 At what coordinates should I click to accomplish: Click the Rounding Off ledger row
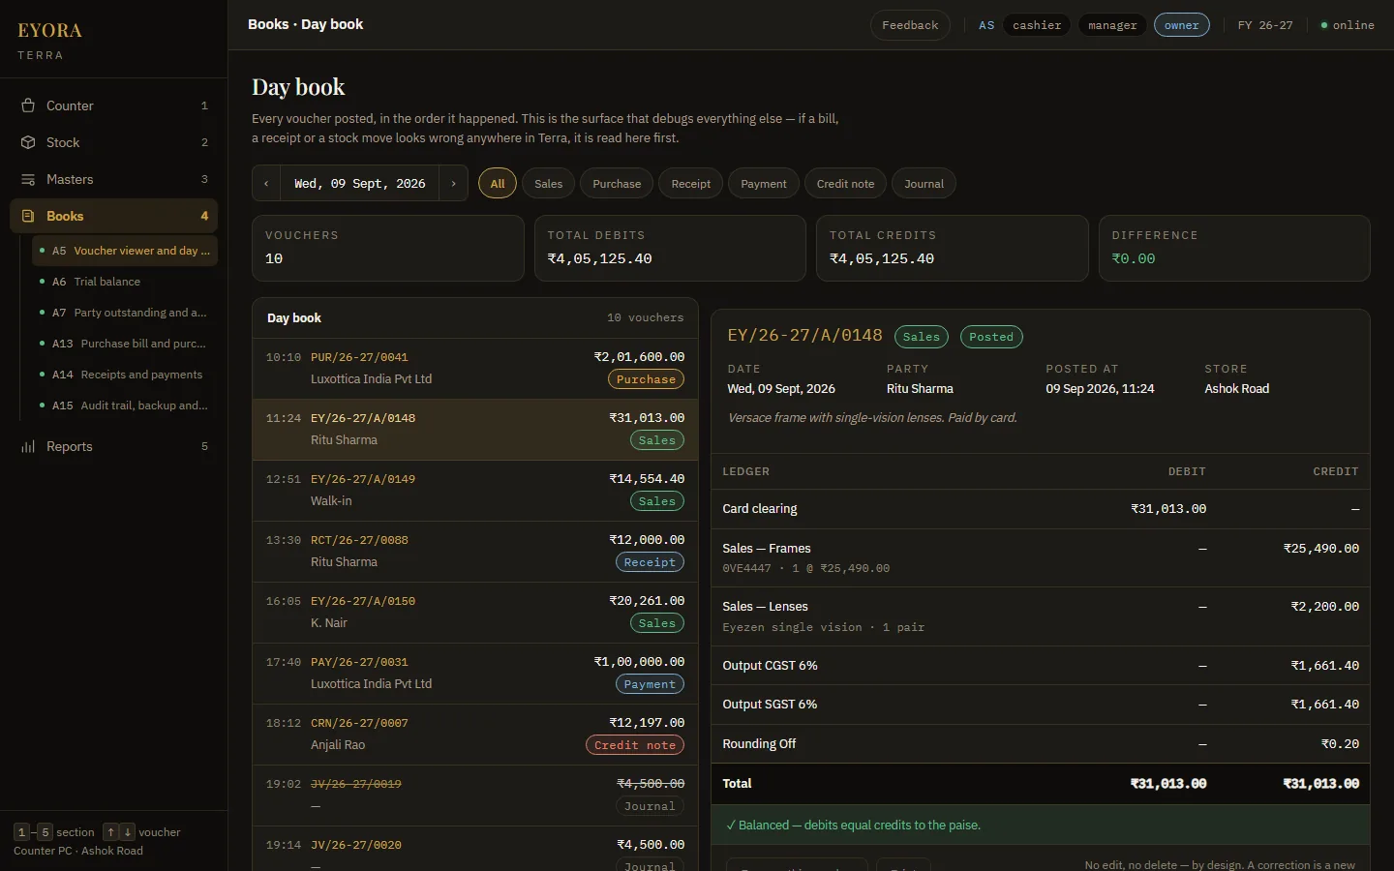1041,744
